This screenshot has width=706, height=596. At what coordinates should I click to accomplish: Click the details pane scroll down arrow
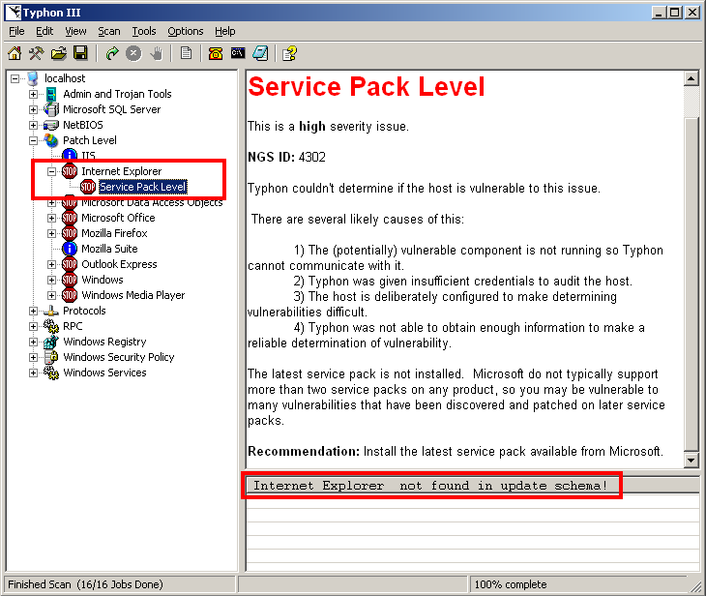[x=691, y=460]
